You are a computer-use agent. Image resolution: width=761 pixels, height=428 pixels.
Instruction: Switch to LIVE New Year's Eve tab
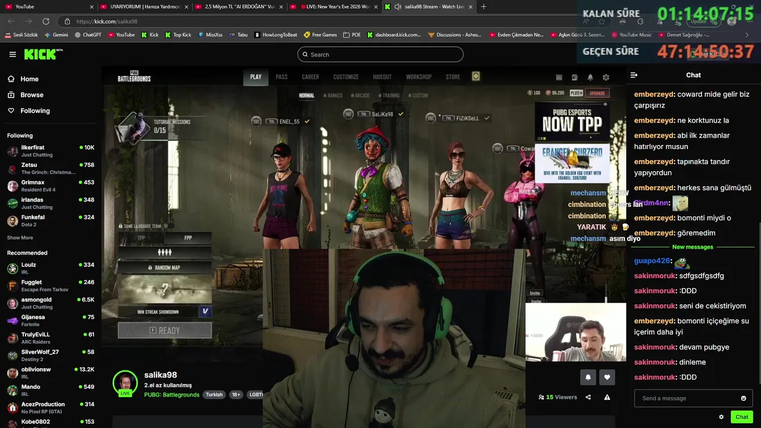(334, 7)
